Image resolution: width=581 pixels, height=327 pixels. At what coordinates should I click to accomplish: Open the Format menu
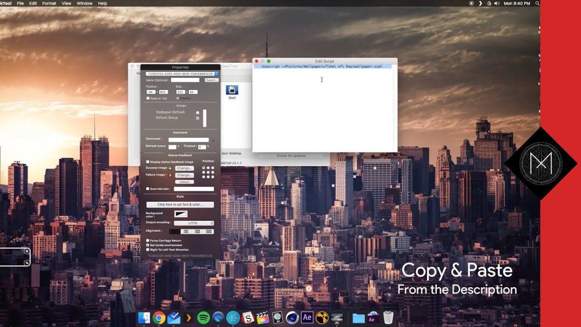49,3
